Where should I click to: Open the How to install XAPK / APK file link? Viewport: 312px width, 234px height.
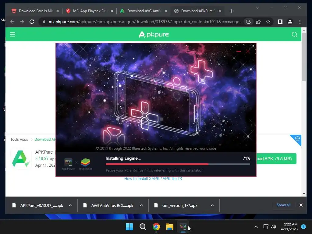(153, 179)
